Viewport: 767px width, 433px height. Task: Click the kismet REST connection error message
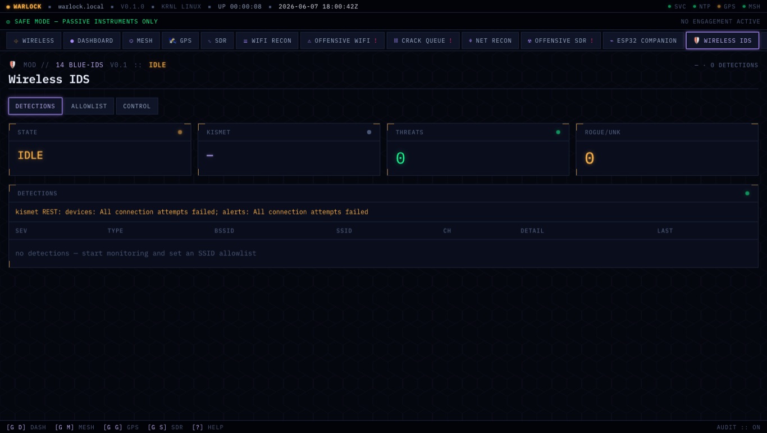[x=191, y=212]
